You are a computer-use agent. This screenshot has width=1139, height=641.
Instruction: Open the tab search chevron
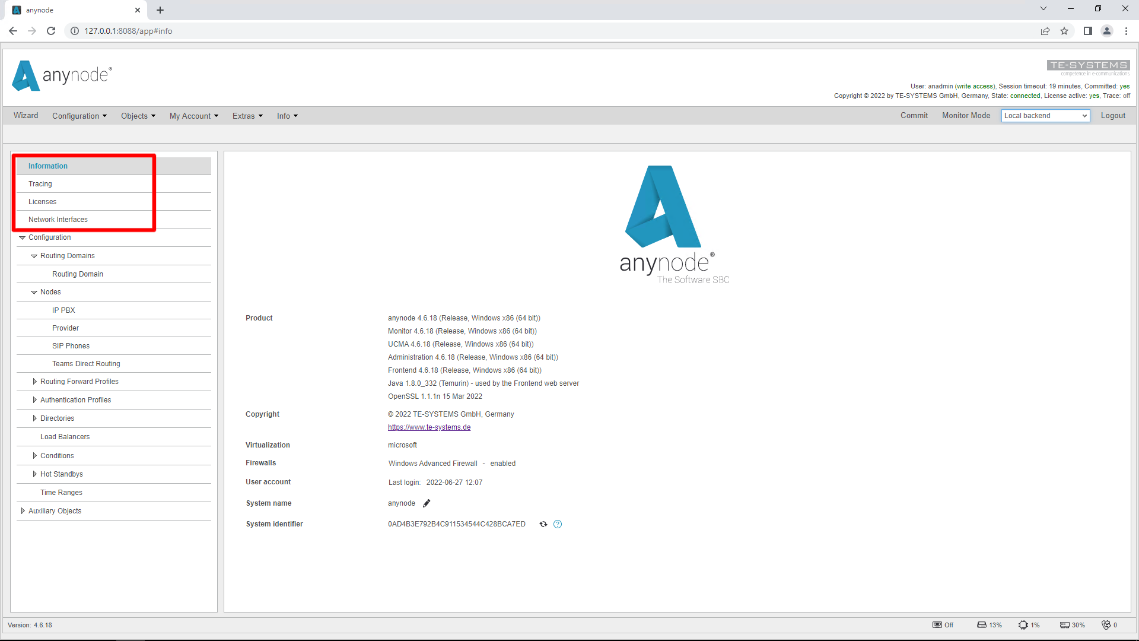pos(1043,8)
